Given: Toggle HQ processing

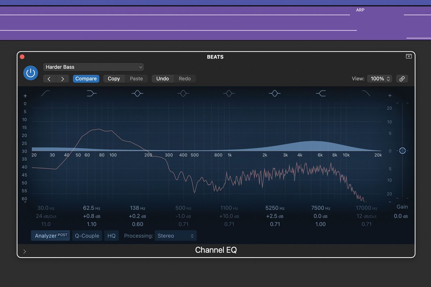Looking at the screenshot, I should 111,236.
